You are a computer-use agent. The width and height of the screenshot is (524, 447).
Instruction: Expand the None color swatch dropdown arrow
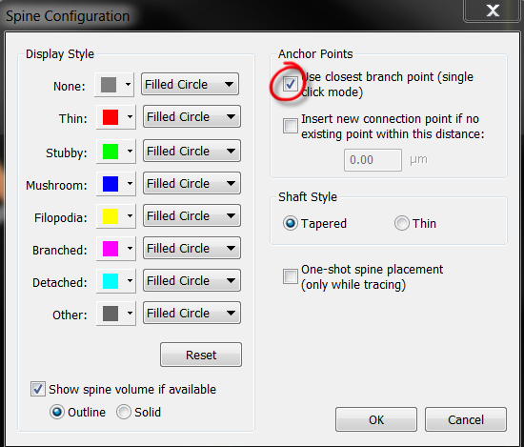pos(128,84)
